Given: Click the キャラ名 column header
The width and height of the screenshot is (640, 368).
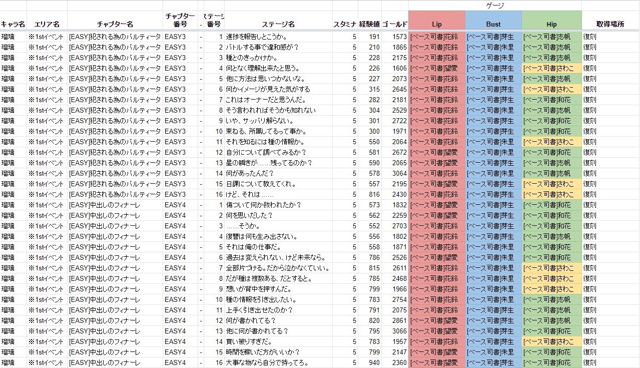Looking at the screenshot, I should pos(13,24).
